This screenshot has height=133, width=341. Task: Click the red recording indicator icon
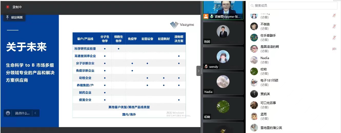(8, 7)
